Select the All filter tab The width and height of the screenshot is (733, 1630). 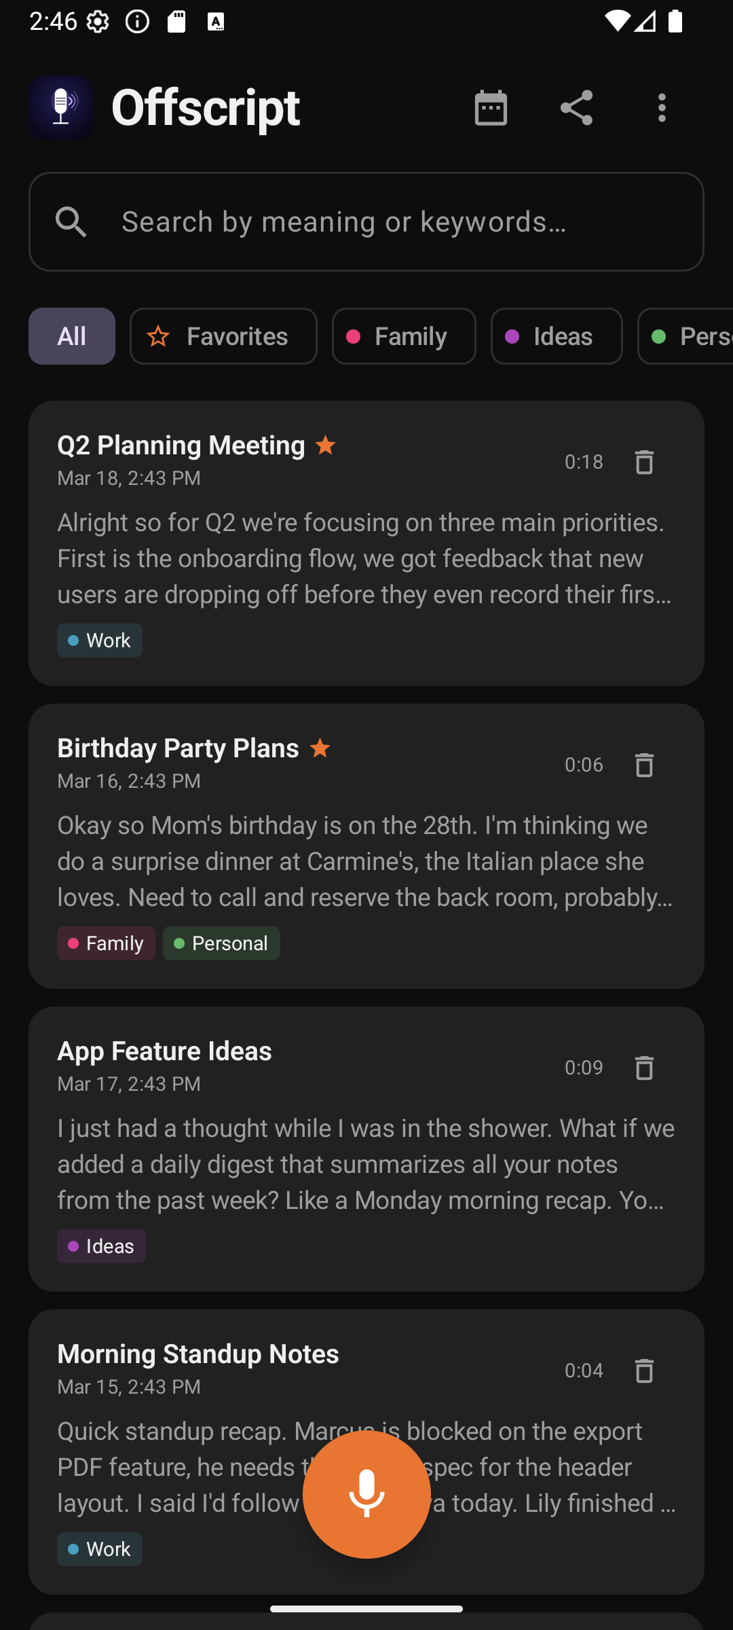tap(72, 336)
